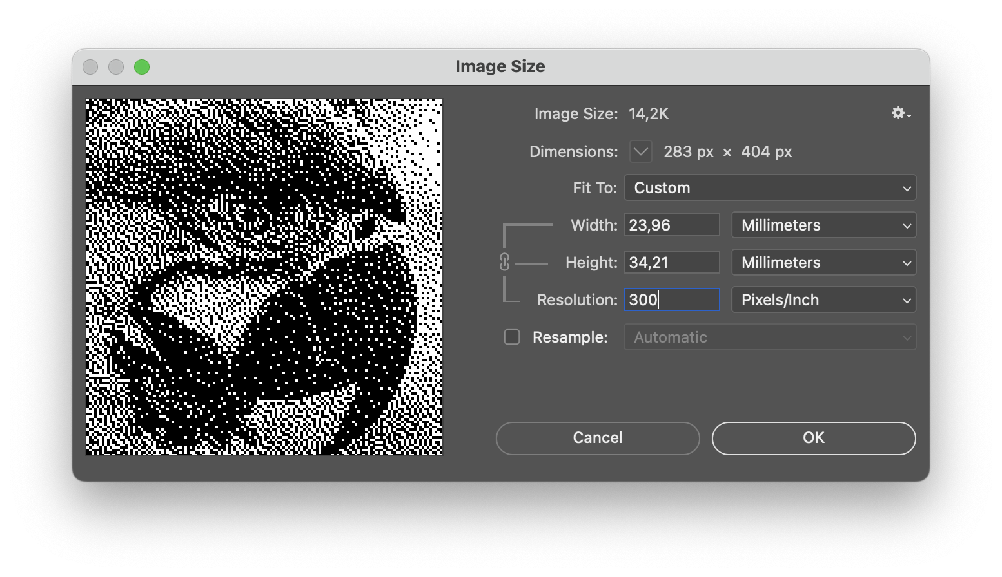Change the Resolution Pixels/Inch unit dropdown
The width and height of the screenshot is (1002, 577).
point(823,300)
